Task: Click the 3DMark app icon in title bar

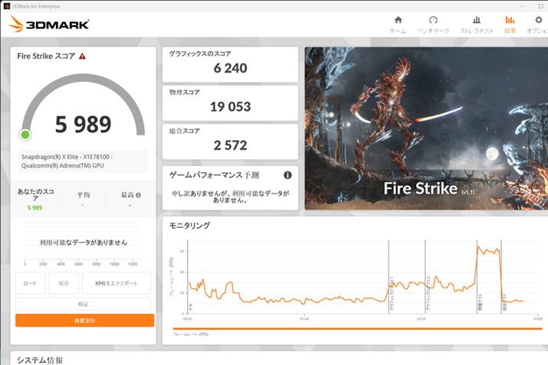Action: pyautogui.click(x=7, y=6)
